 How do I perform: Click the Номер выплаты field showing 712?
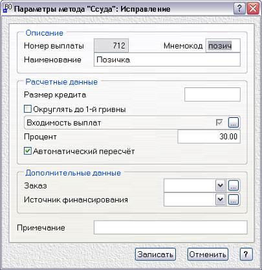point(111,45)
